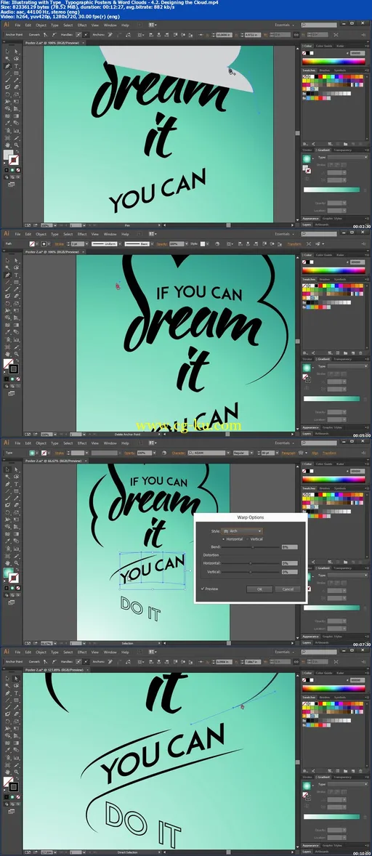The width and height of the screenshot is (372, 856).
Task: Switch to the Symbols tab in 00:07:30 frame
Action: click(x=339, y=488)
